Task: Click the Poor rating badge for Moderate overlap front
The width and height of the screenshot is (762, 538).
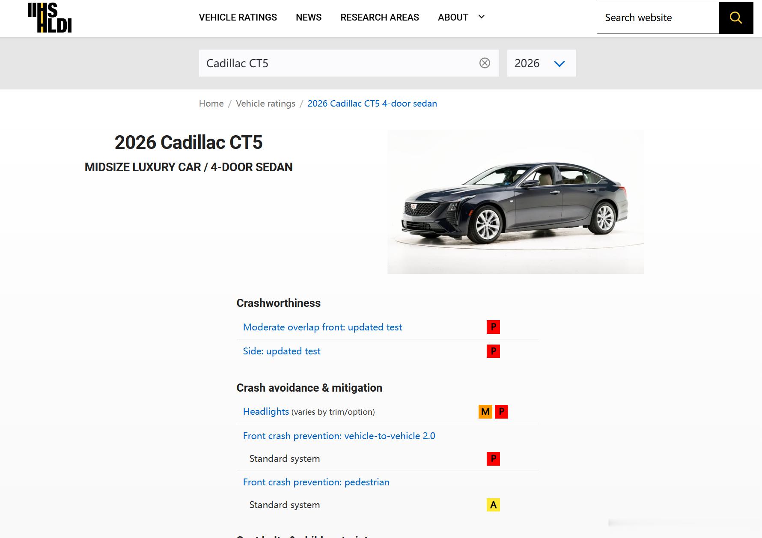Action: (493, 327)
